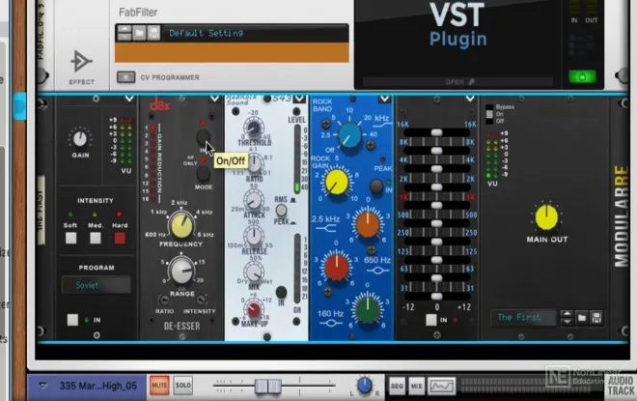Image resolution: width=637 pixels, height=401 pixels.
Task: Toggle the green VST power button
Action: [x=582, y=76]
